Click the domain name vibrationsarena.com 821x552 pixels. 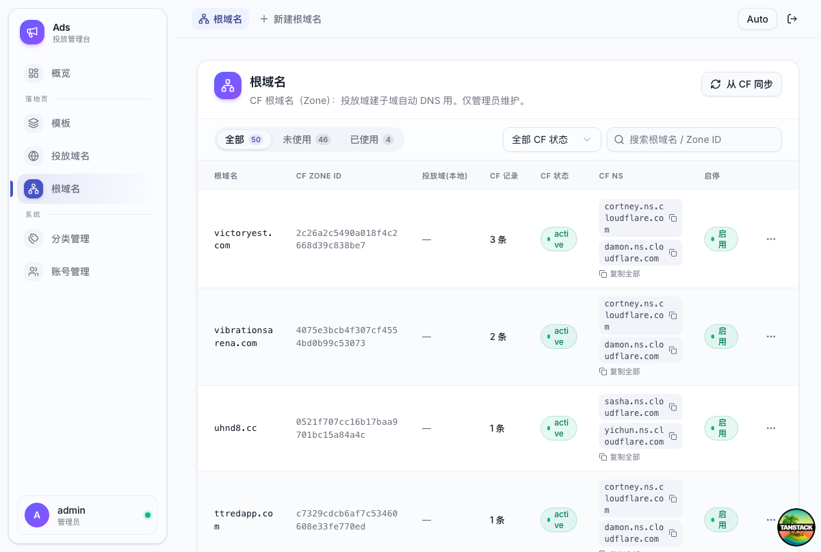tap(244, 337)
